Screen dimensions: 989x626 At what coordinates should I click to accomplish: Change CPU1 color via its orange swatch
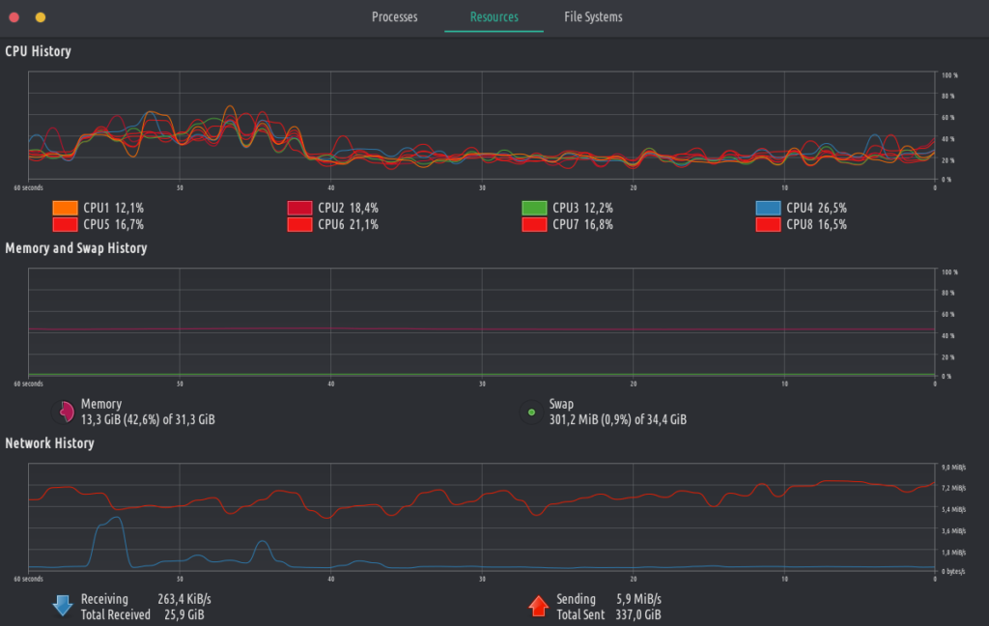pyautogui.click(x=64, y=207)
